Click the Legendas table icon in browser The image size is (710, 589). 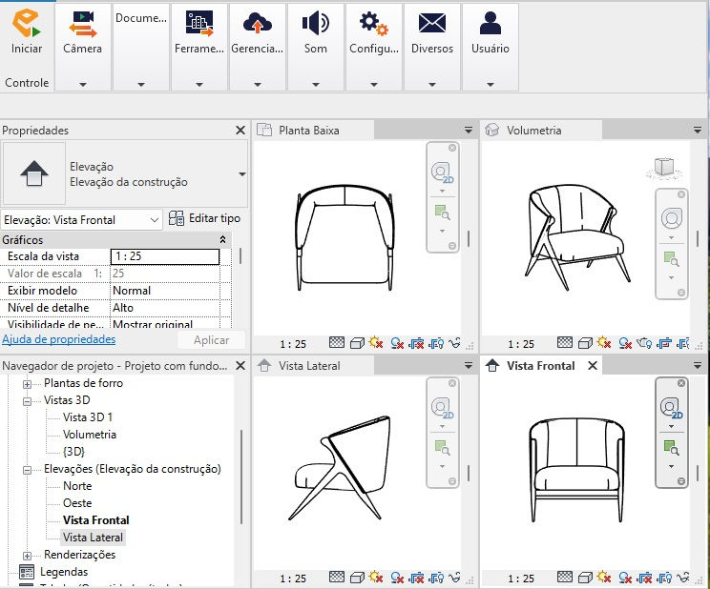27,572
